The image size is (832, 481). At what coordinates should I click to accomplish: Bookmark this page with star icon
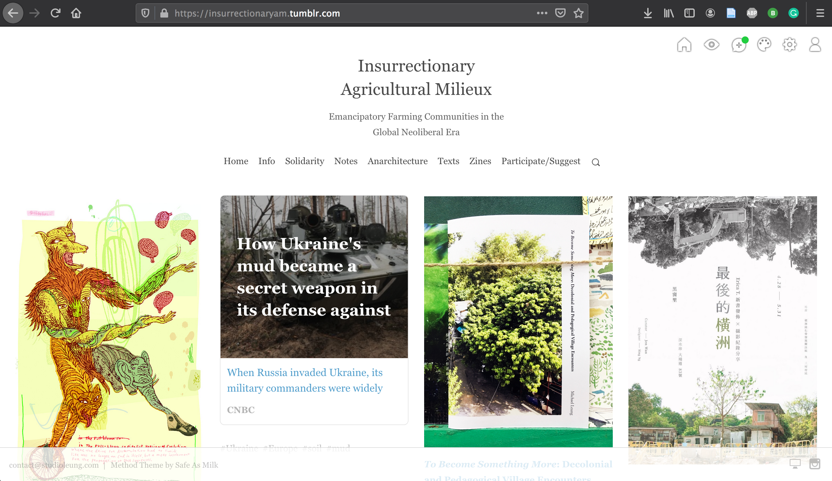pos(578,13)
